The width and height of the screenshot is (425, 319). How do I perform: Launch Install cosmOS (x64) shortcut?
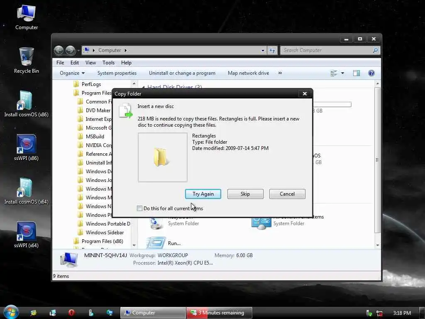click(26, 191)
